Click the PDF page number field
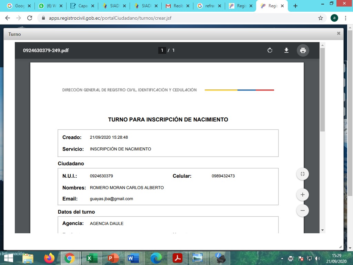353x265 pixels. (x=162, y=50)
